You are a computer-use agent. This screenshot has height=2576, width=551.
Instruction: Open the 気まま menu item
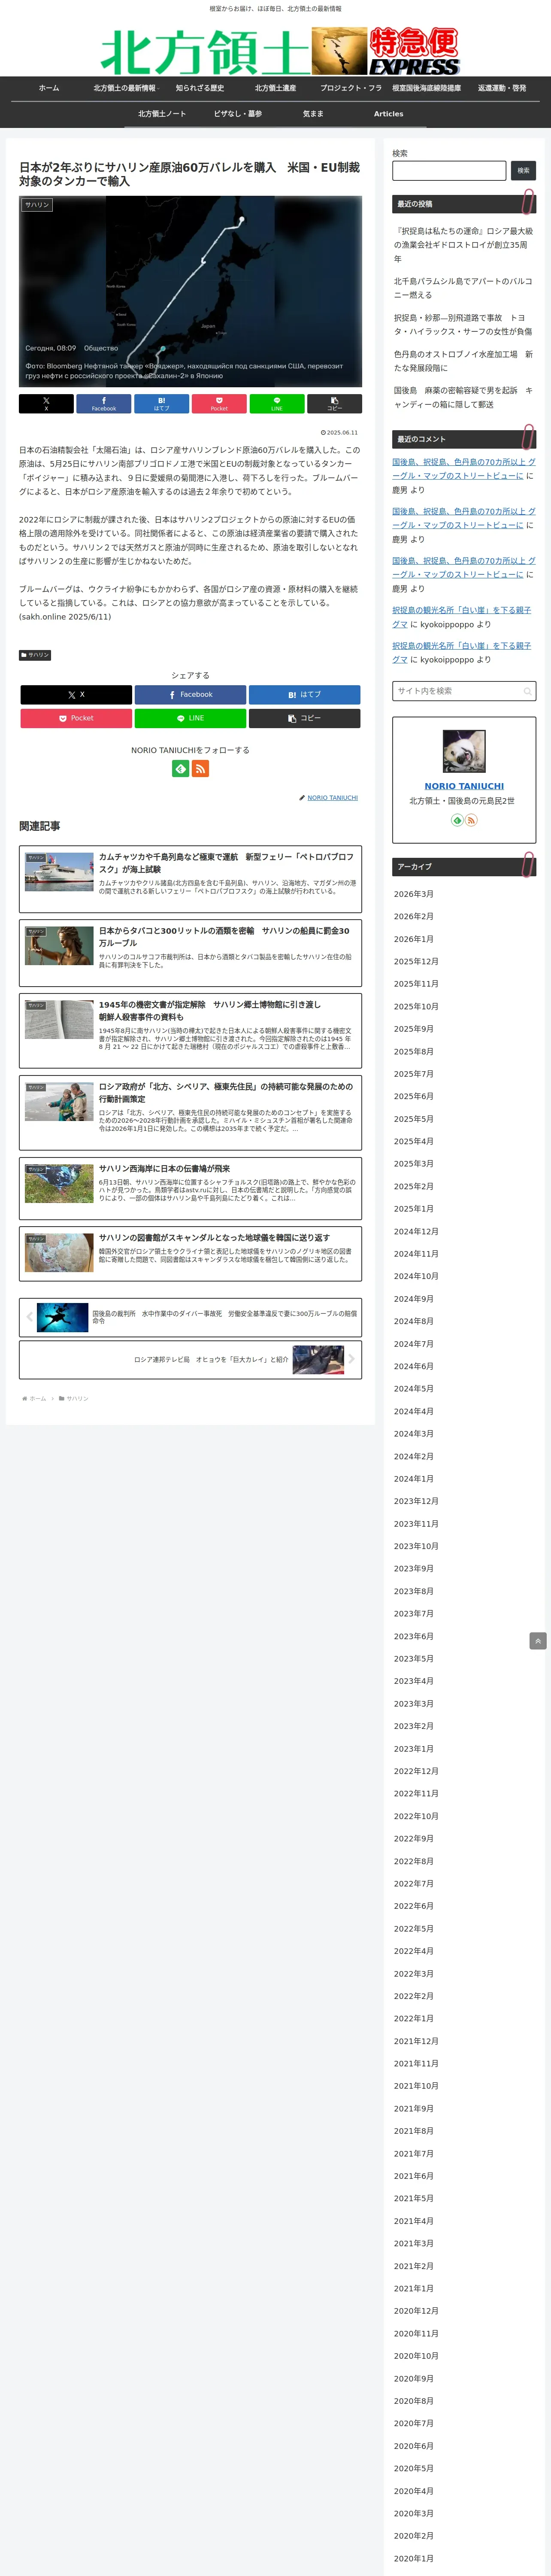pos(313,114)
